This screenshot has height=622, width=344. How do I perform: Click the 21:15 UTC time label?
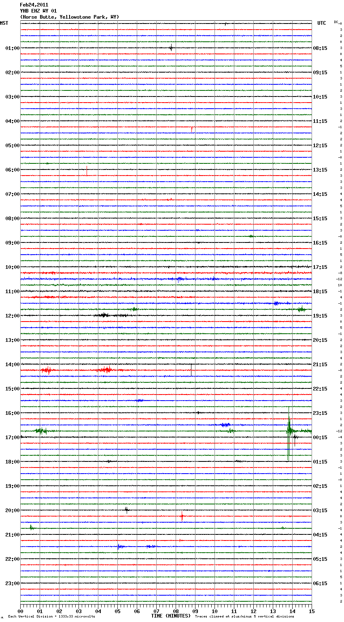[x=320, y=365]
